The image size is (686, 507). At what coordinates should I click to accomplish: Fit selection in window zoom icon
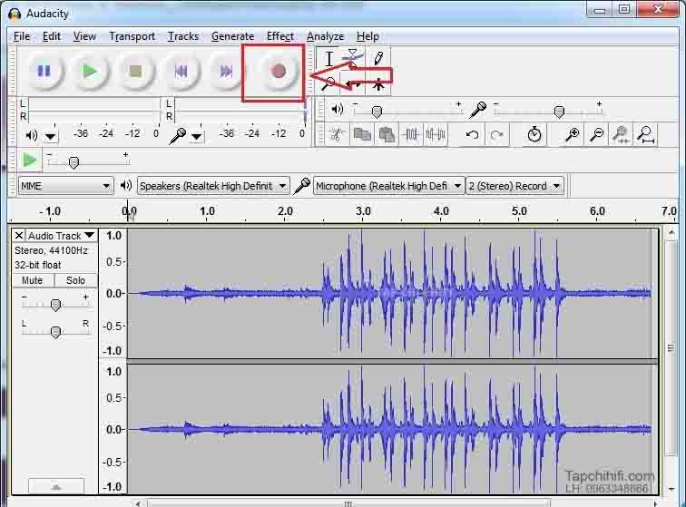coord(622,134)
